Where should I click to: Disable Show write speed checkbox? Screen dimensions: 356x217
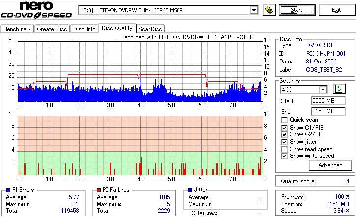[x=284, y=156]
